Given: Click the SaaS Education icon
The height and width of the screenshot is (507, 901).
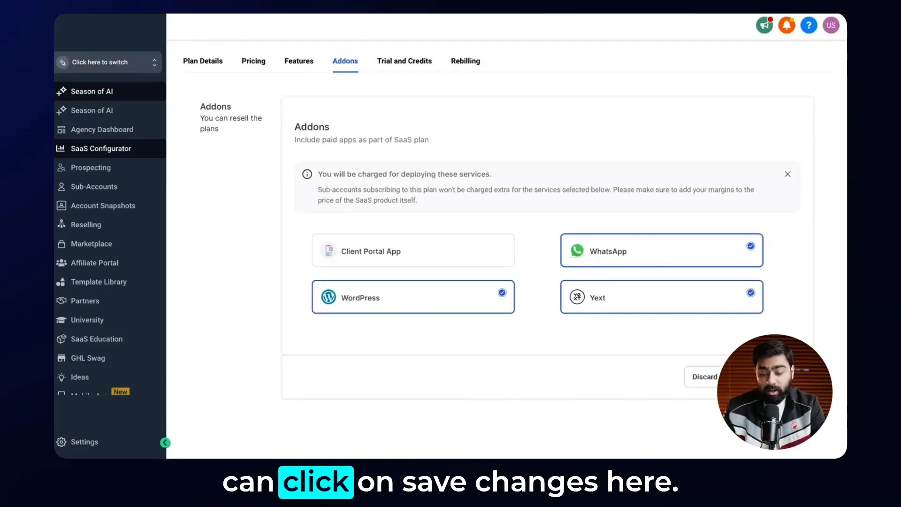Looking at the screenshot, I should coord(61,339).
